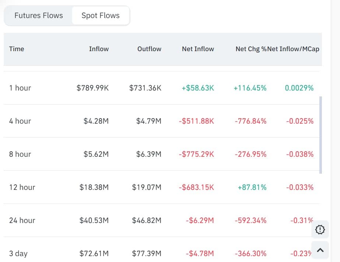
Task: Sort the table by the Inflow column
Action: (x=99, y=49)
